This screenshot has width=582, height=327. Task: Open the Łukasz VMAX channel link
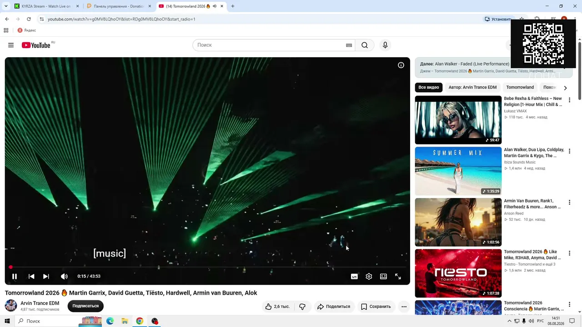515,111
